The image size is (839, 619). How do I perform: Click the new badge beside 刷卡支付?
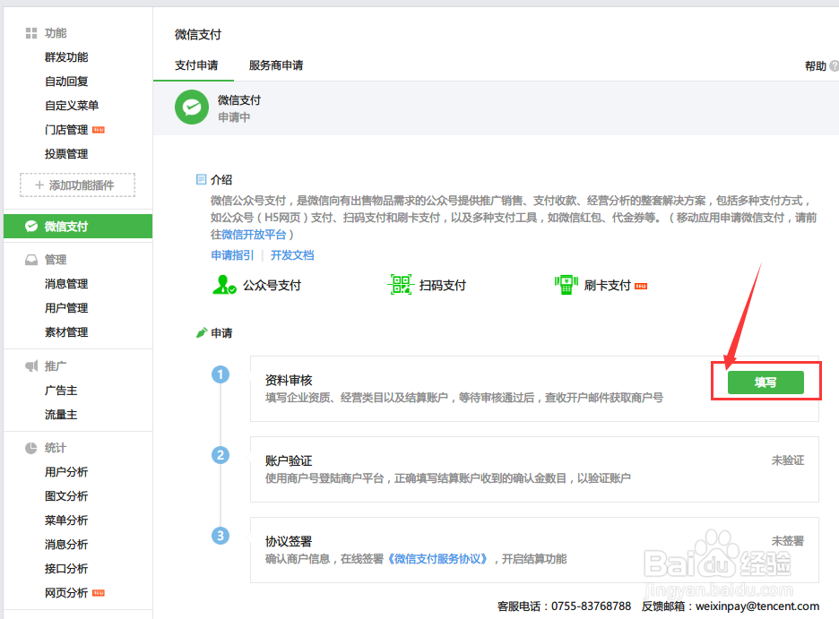[x=641, y=287]
